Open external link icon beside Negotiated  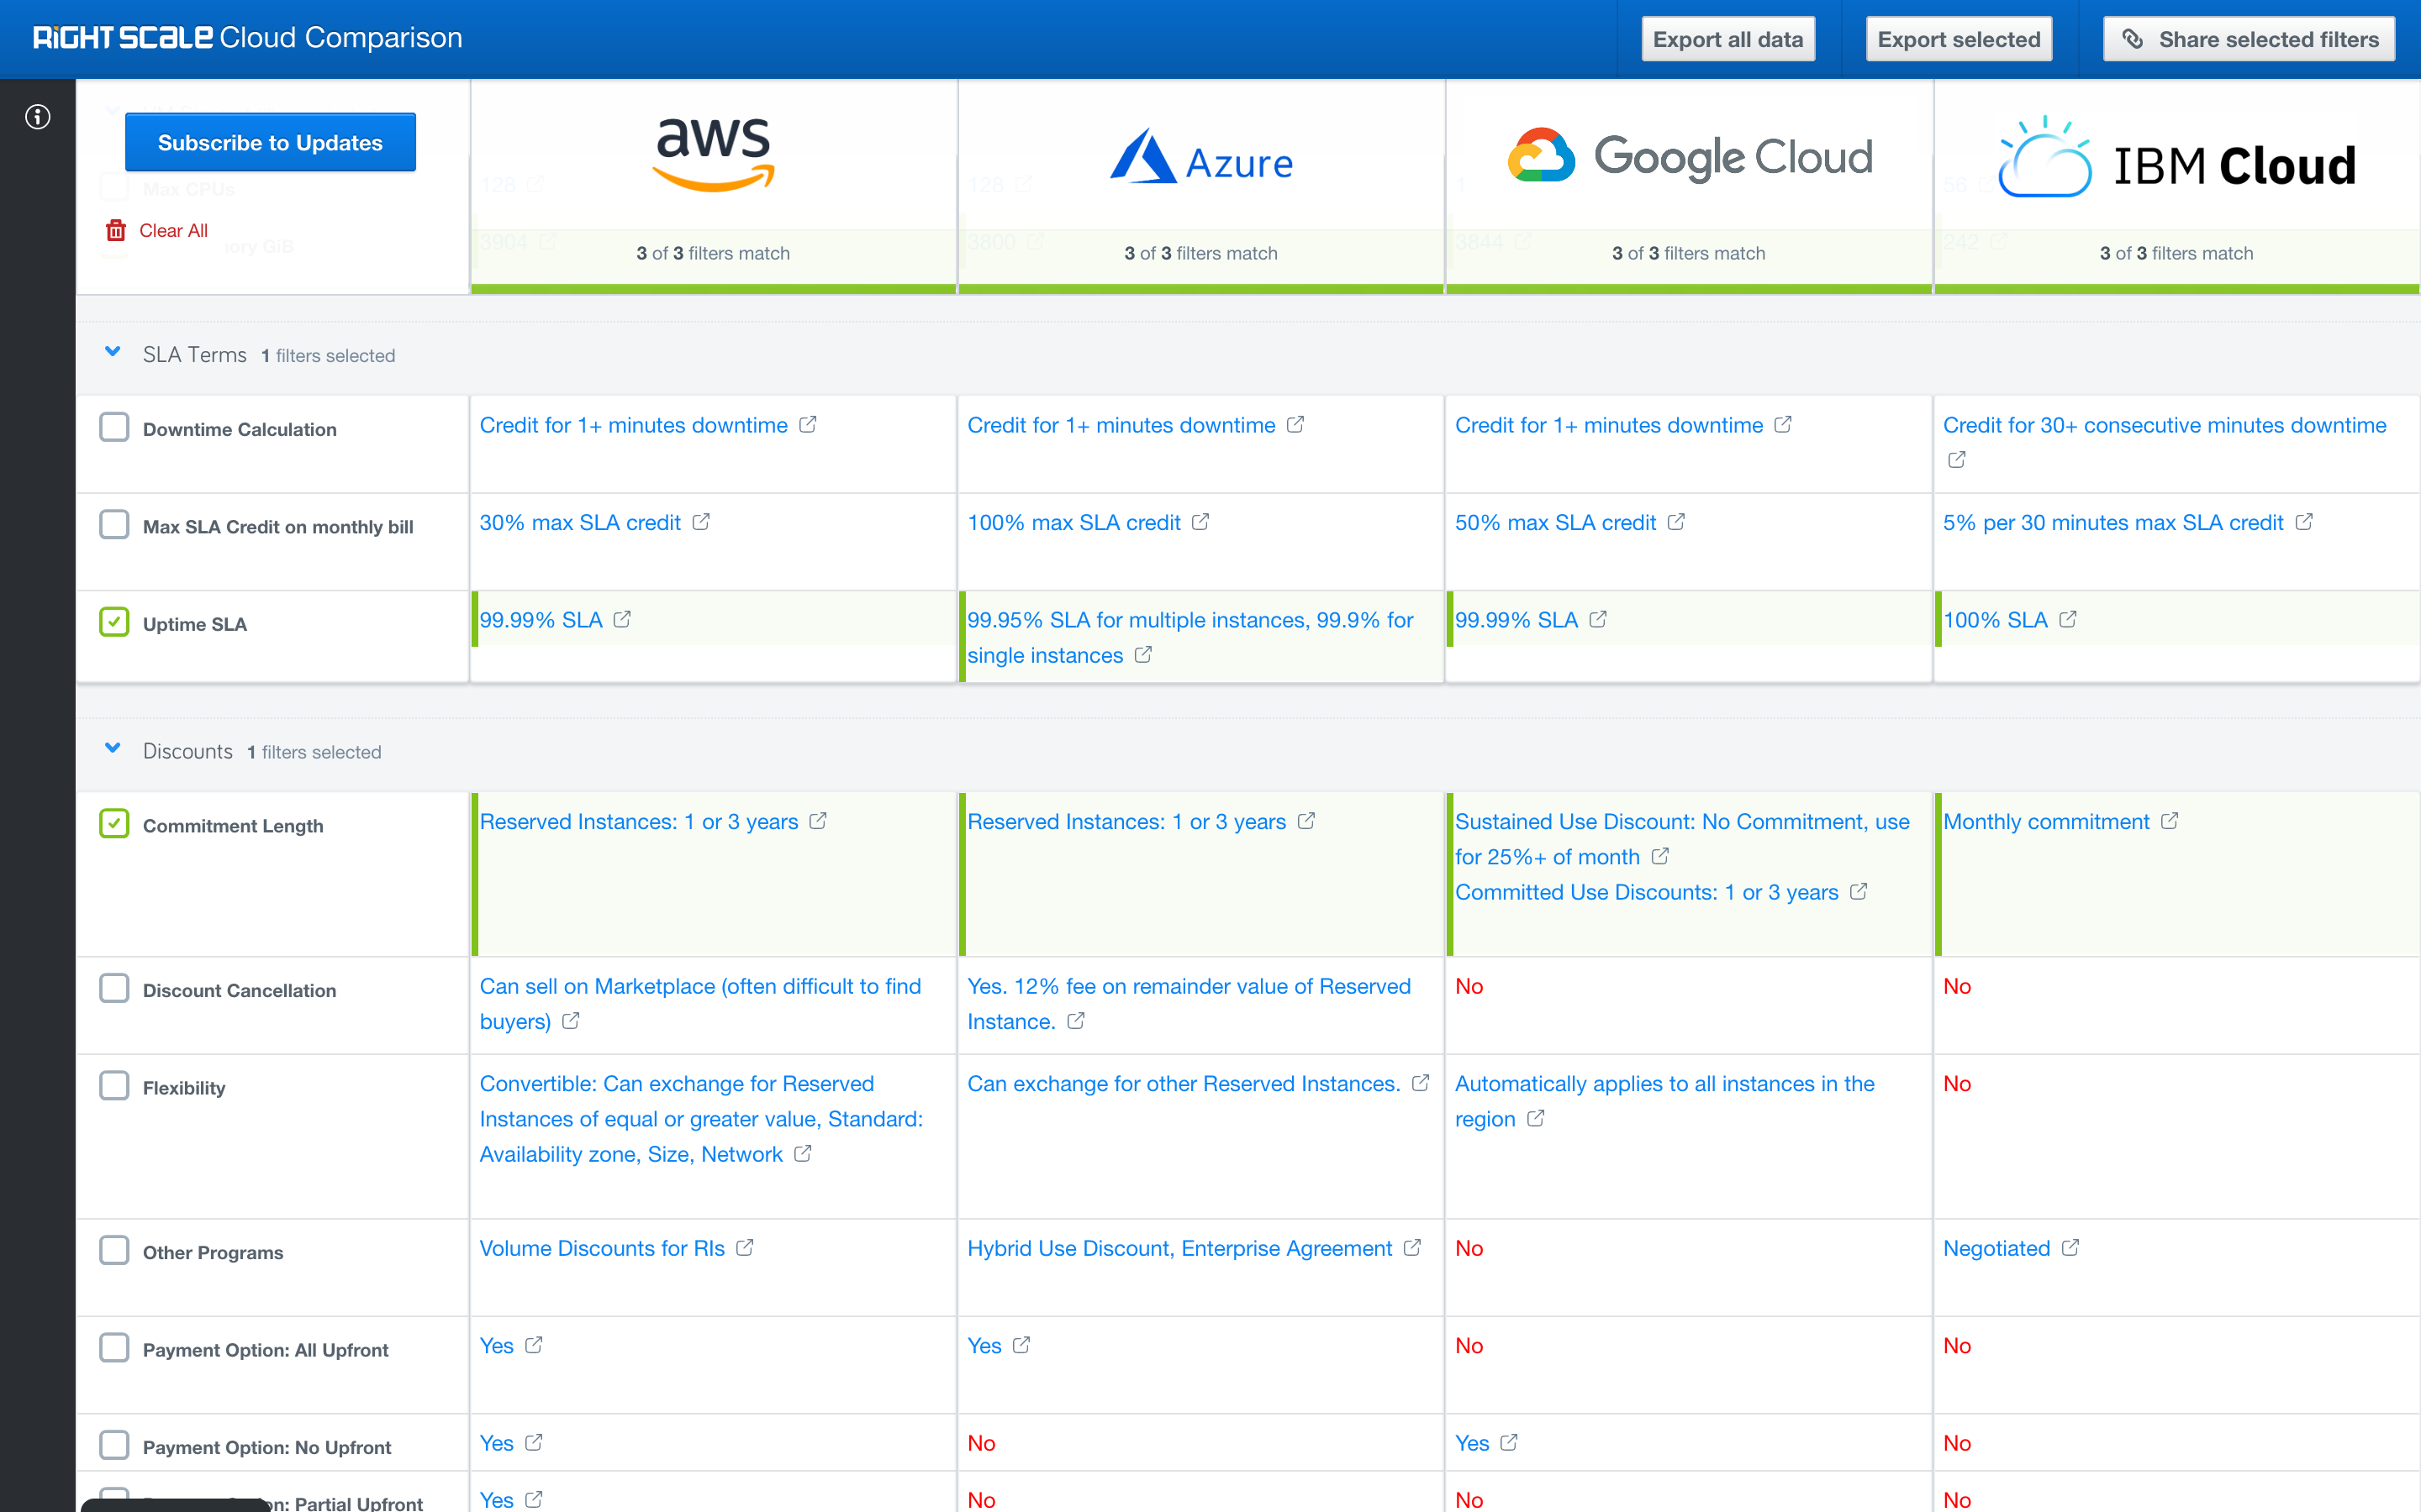click(x=2070, y=1248)
